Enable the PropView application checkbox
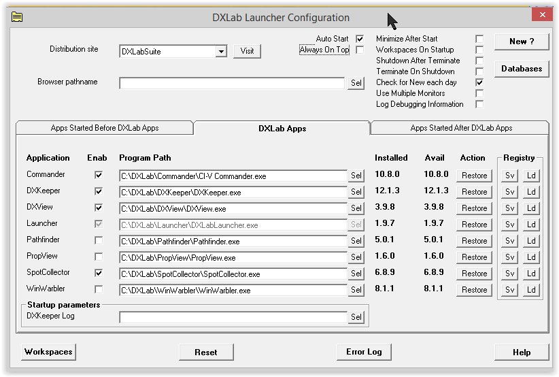The image size is (559, 377). click(99, 257)
